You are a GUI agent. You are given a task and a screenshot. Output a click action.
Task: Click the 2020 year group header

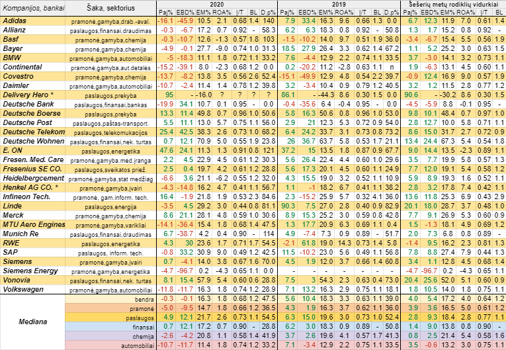coord(217,5)
